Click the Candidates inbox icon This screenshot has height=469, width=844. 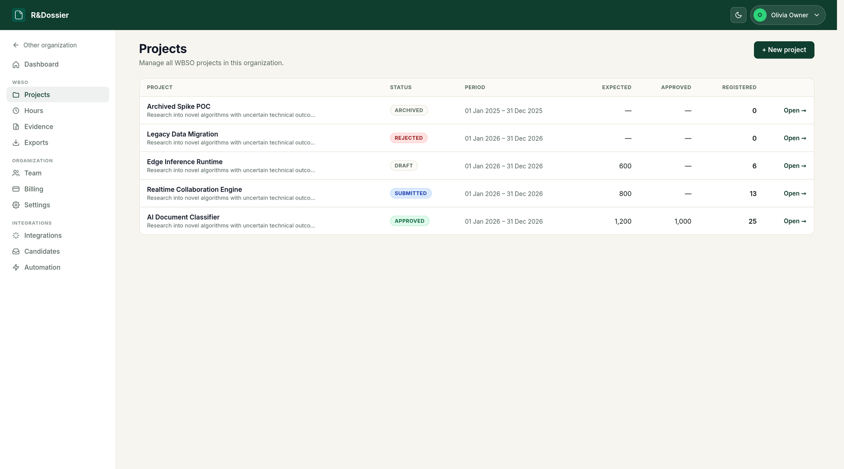(16, 251)
